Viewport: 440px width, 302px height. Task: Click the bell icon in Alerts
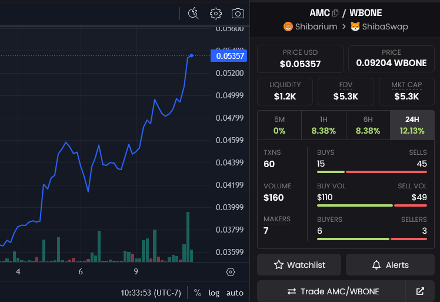point(376,265)
